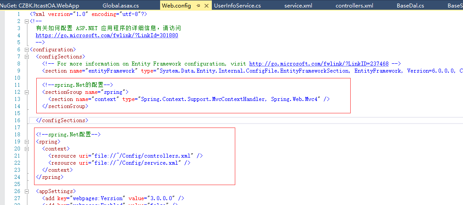Click line number 10 in the gutter

[17, 78]
